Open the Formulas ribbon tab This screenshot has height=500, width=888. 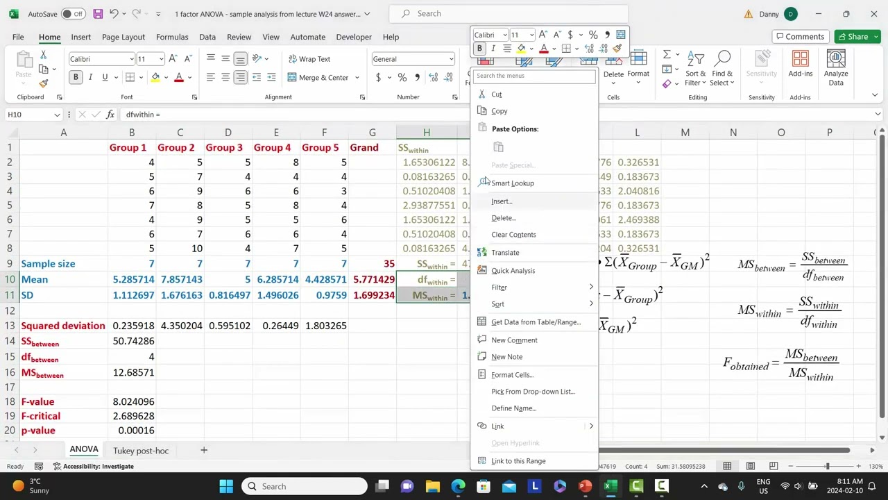pyautogui.click(x=172, y=37)
